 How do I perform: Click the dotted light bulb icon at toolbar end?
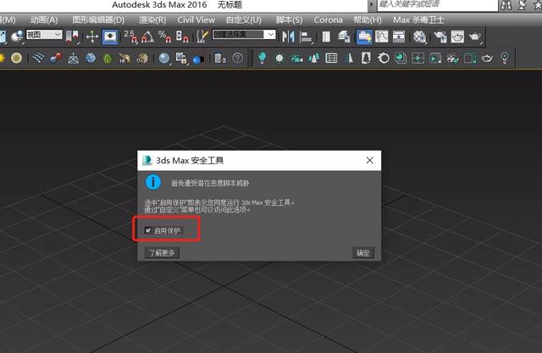(505, 58)
